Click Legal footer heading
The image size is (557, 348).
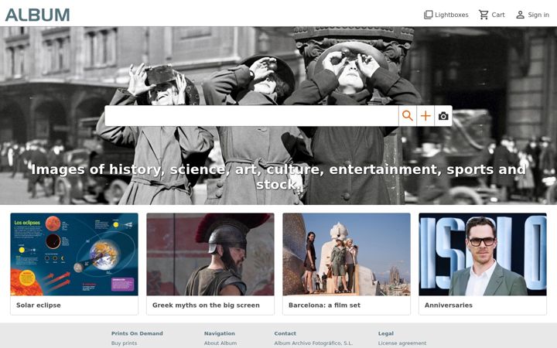(386, 333)
